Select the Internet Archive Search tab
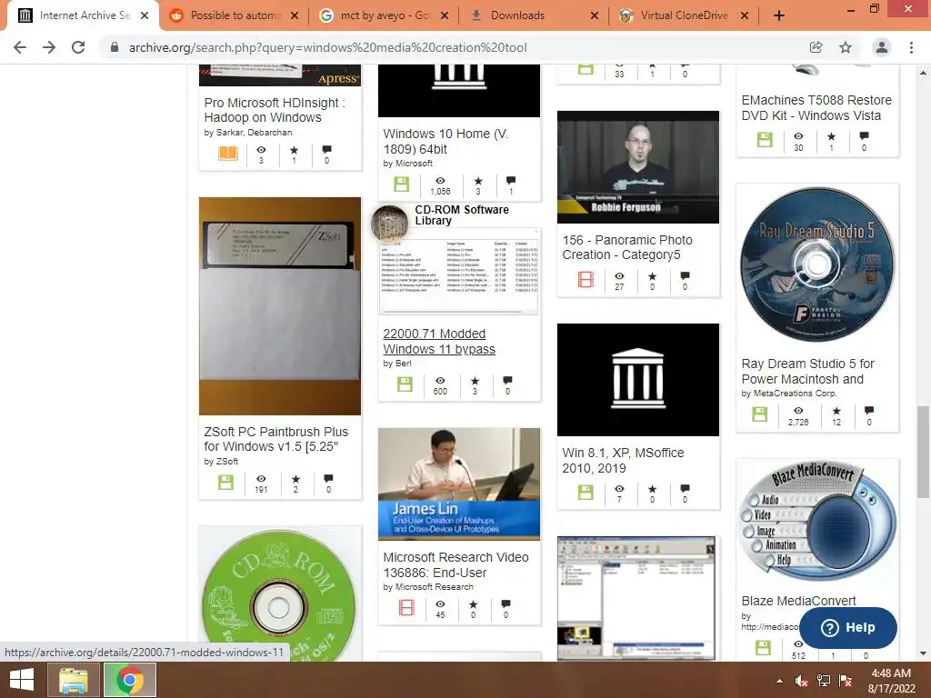Image resolution: width=931 pixels, height=698 pixels. [83, 15]
